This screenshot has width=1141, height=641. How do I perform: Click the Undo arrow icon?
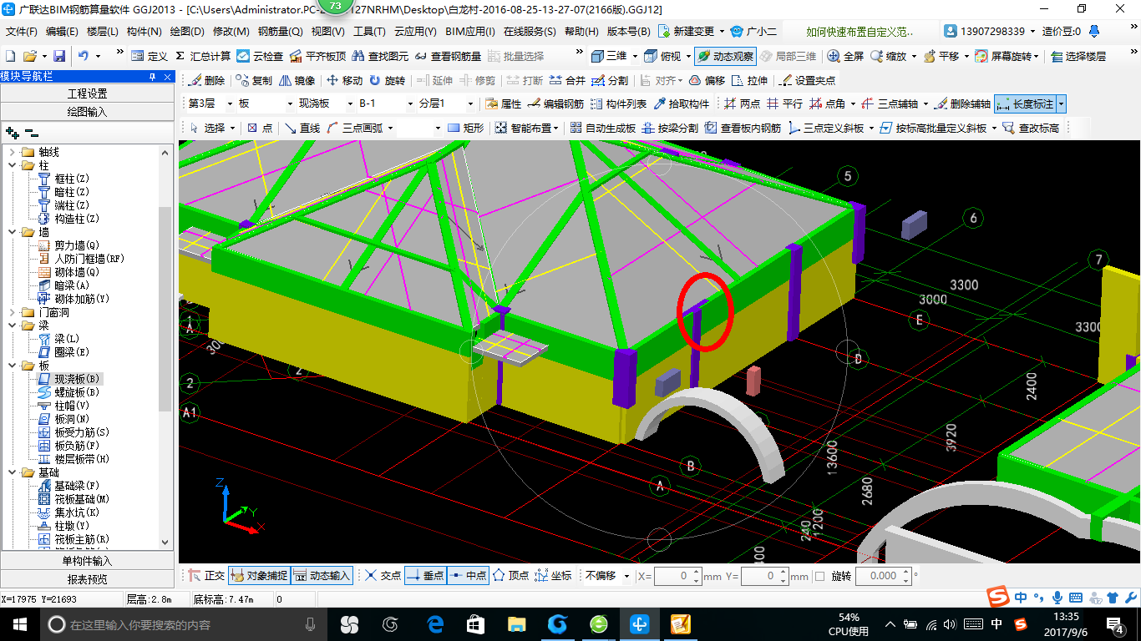(84, 56)
